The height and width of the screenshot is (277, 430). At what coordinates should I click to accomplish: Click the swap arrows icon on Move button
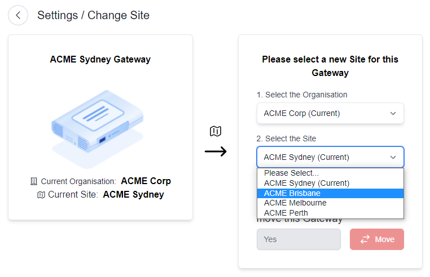[365, 239]
